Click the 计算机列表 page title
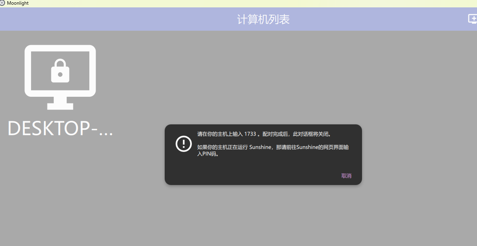Screen dimensions: 477x246 point(263,19)
